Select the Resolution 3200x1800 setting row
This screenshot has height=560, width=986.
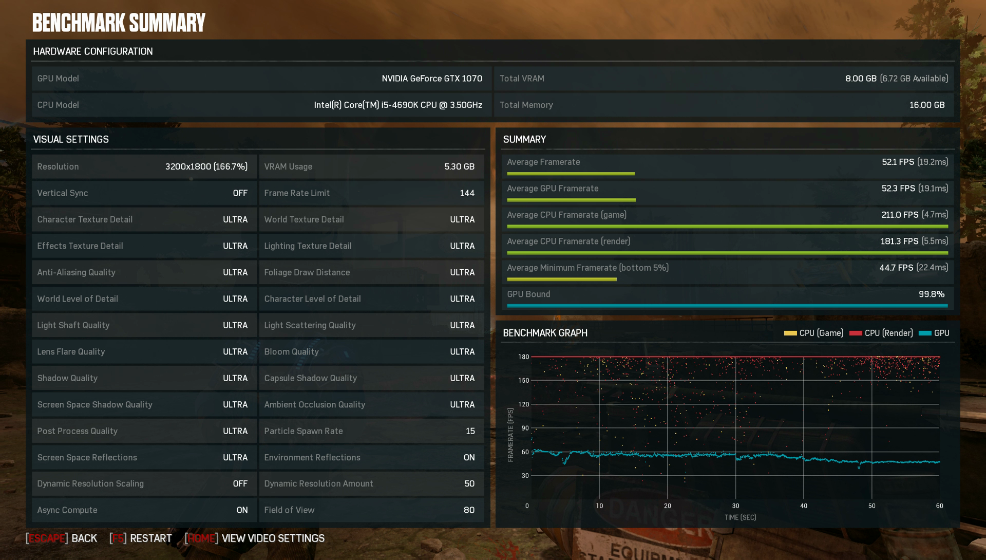coord(144,167)
